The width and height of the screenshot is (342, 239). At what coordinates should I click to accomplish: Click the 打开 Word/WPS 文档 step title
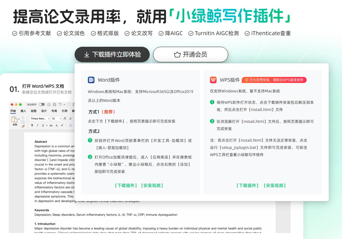coord(43,86)
